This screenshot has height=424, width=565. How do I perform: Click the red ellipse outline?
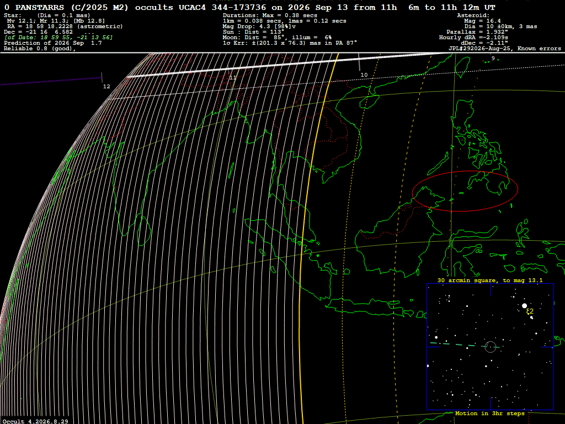[465, 191]
